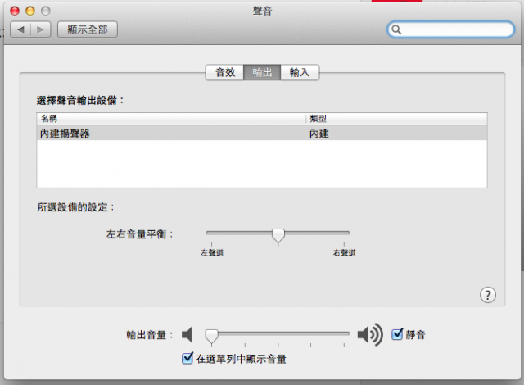This screenshot has width=524, height=385.
Task: Click the 左右音量平衡 balance slider thumb
Action: (x=278, y=236)
